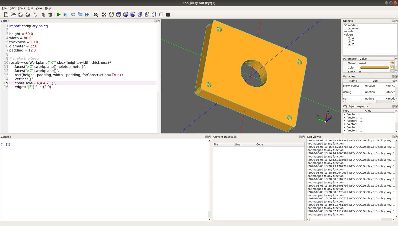Reset the Color parameter to default
The image size is (398, 226).
392,67
